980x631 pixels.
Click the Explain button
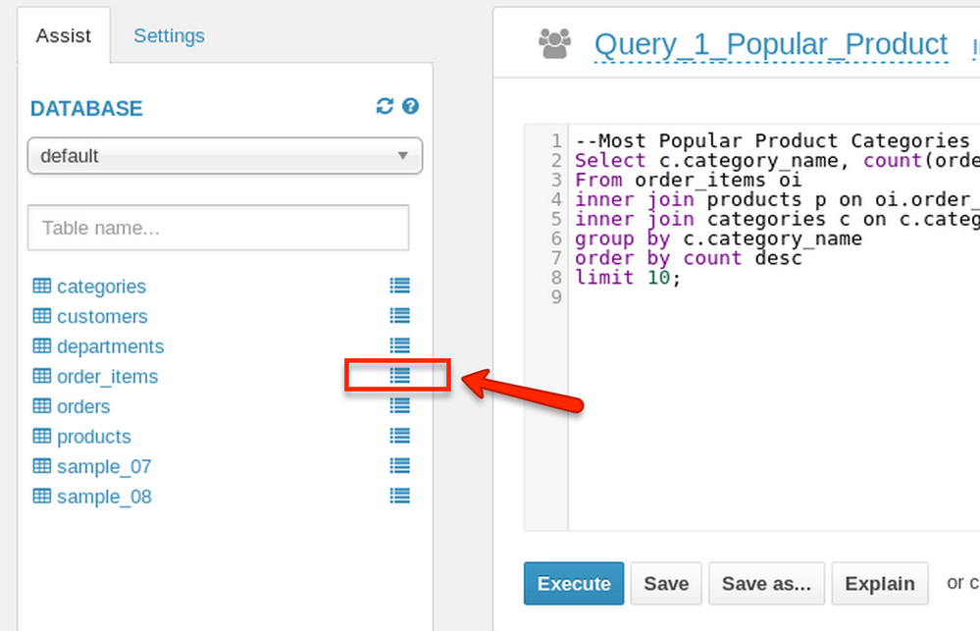click(x=880, y=584)
